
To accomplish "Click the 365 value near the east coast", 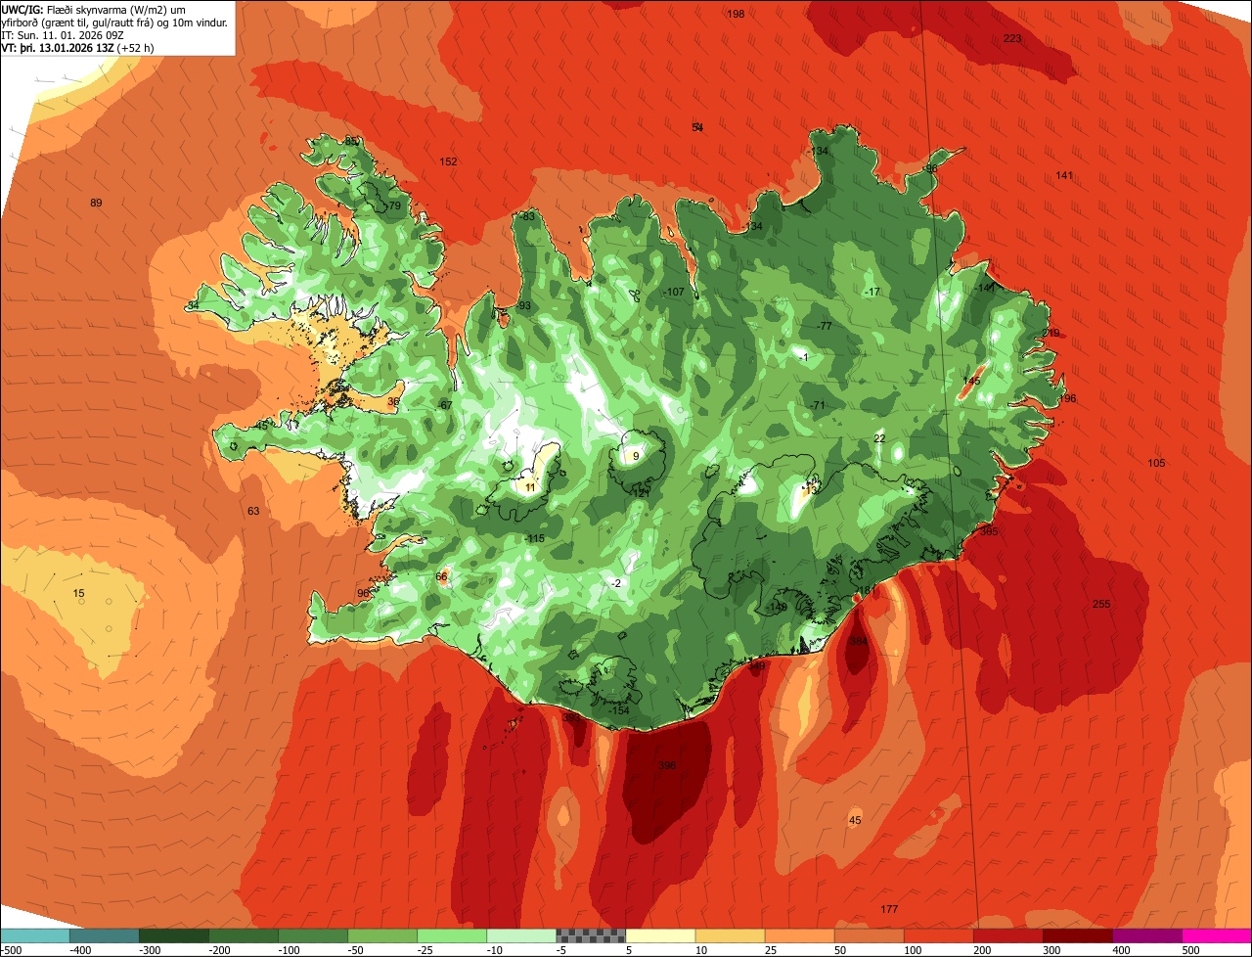I will click(x=989, y=531).
